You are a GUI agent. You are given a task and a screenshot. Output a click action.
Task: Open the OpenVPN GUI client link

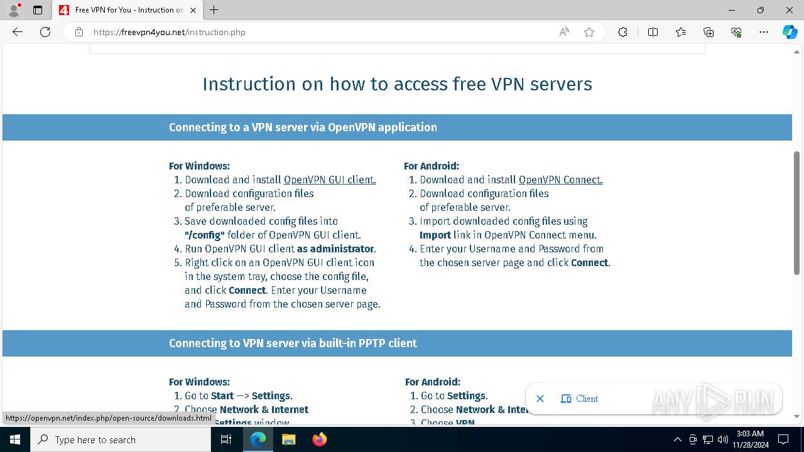(330, 180)
